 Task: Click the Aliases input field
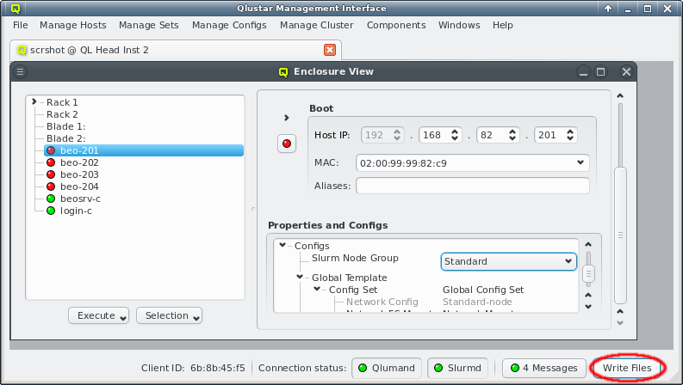pyautogui.click(x=473, y=186)
